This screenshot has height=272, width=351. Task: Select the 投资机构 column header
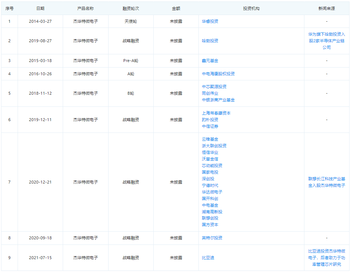tap(251, 8)
